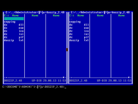Open the C: drive selector in right panel
The height and width of the screenshot is (104, 138).
(x=72, y=16)
